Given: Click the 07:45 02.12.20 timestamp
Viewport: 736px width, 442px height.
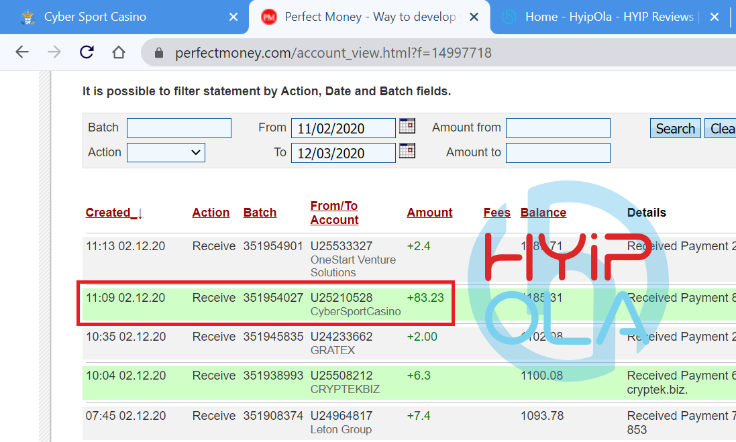Looking at the screenshot, I should [x=125, y=416].
